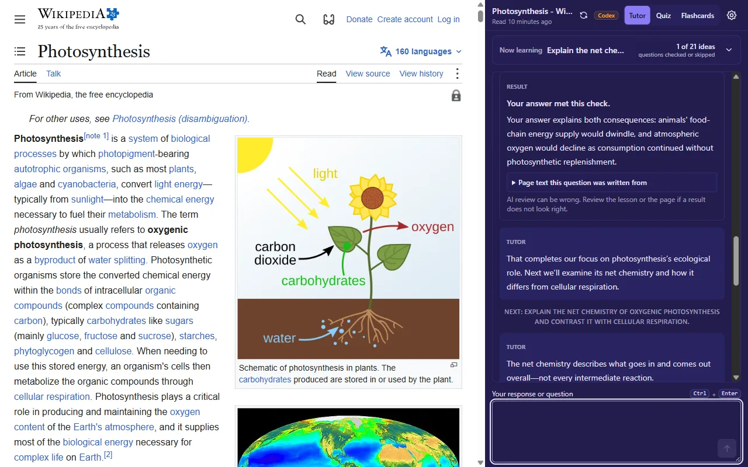
Task: Open View history tab
Action: click(421, 74)
